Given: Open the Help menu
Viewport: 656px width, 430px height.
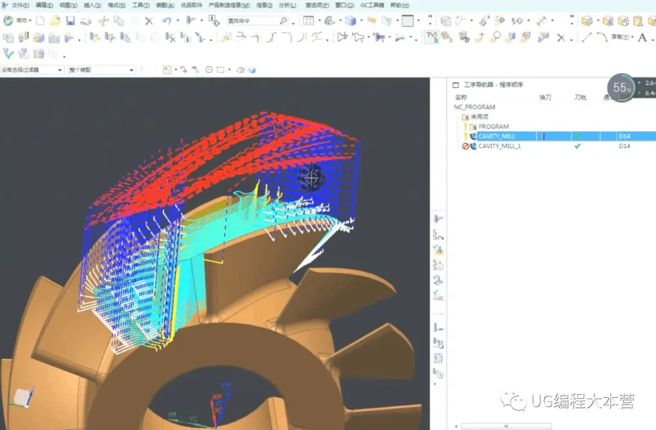Looking at the screenshot, I should [400, 5].
